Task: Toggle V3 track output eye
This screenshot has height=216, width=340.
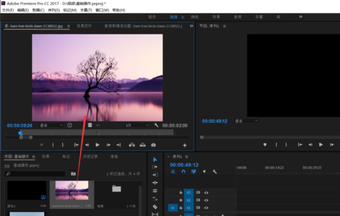Action: [206, 192]
